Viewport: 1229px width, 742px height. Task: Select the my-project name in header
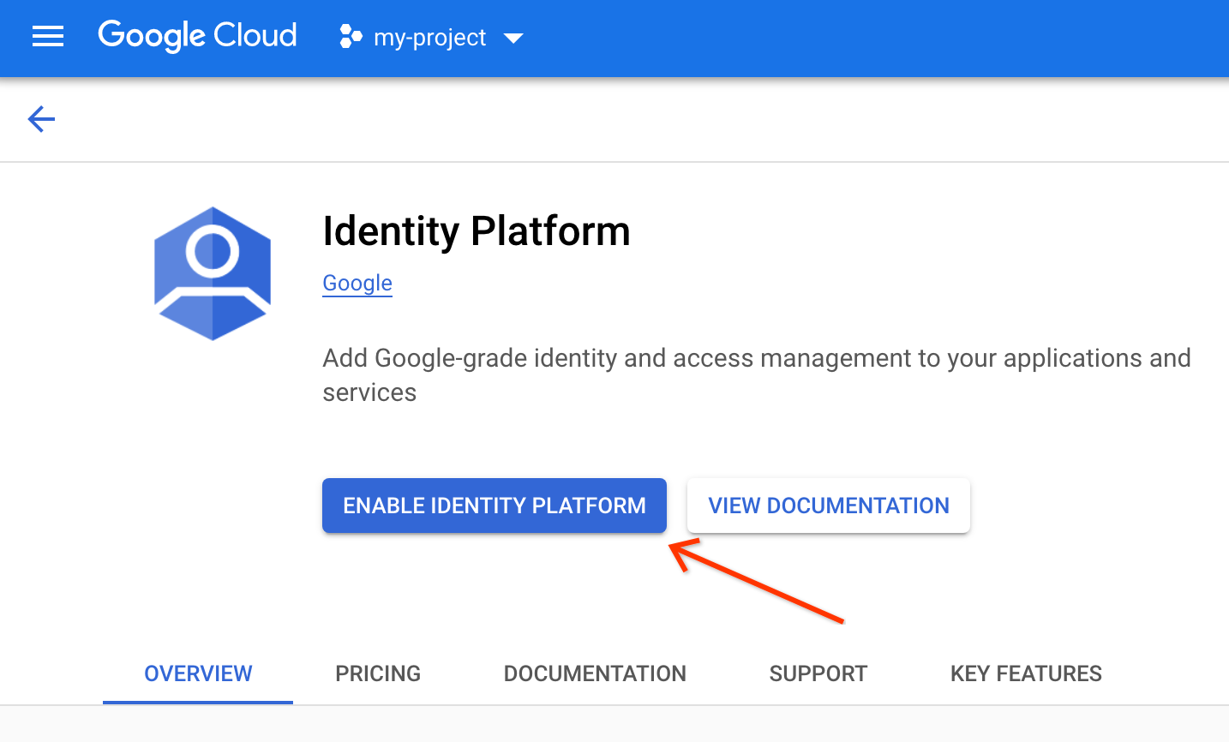(429, 38)
